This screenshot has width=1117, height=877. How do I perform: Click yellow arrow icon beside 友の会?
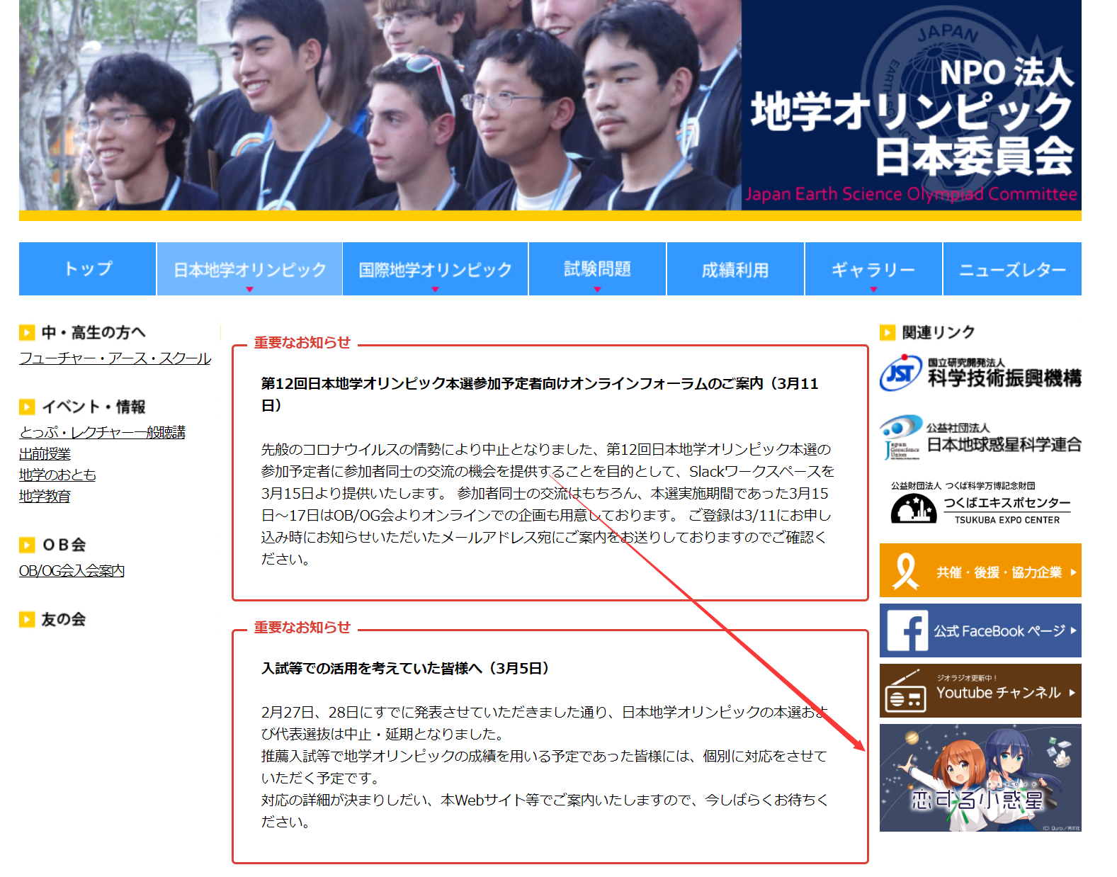27,619
